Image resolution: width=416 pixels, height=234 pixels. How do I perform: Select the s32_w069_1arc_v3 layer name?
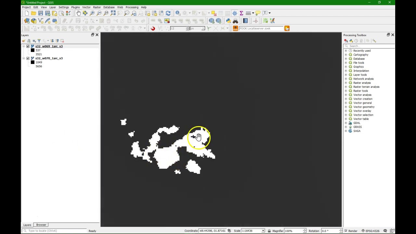click(x=49, y=46)
